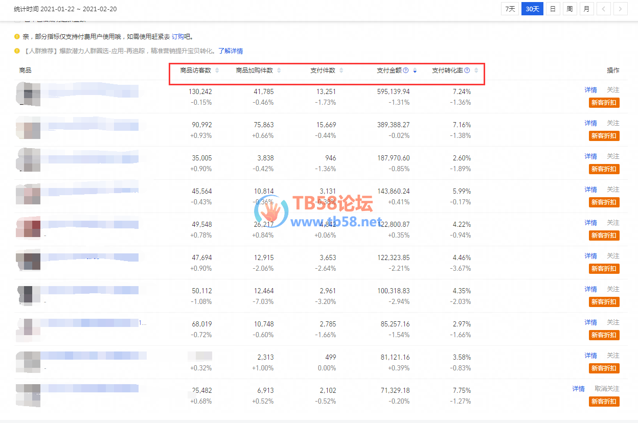This screenshot has width=638, height=423.
Task: Select the 7天 time range
Action: (x=510, y=9)
